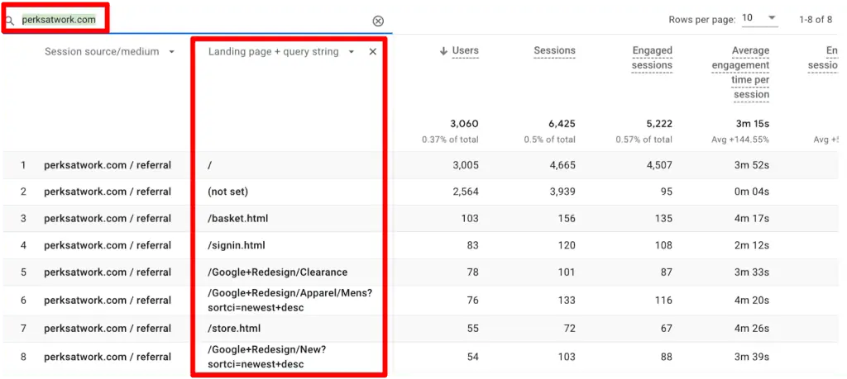
Task: Select the /Google+Redesign/New?sortci=newest+desc cell
Action: pyautogui.click(x=267, y=357)
